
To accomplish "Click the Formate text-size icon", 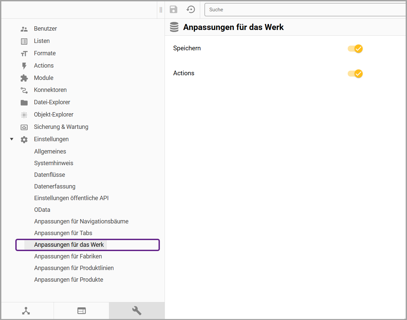I will point(24,54).
